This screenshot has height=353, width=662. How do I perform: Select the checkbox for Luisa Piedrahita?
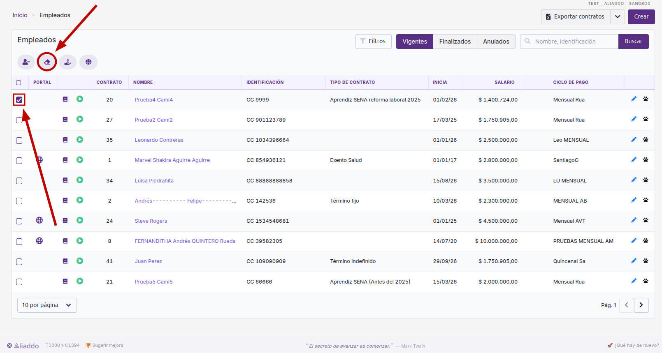[x=19, y=181]
